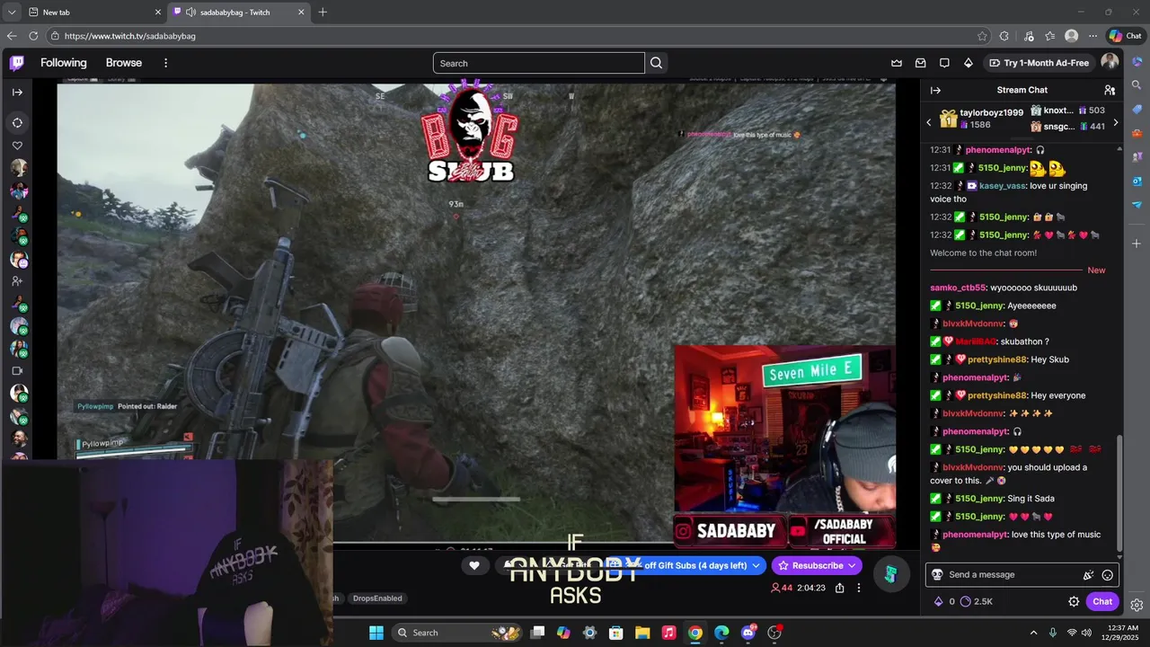1150x647 pixels.
Task: Open Edge Settings and more ellipsis
Action: click(x=1092, y=36)
